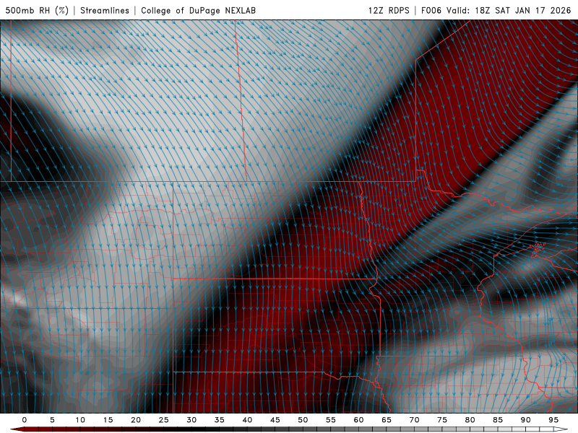Click 'College of DuPage NEXLAB' header text
The height and width of the screenshot is (433, 578).
tap(198, 10)
